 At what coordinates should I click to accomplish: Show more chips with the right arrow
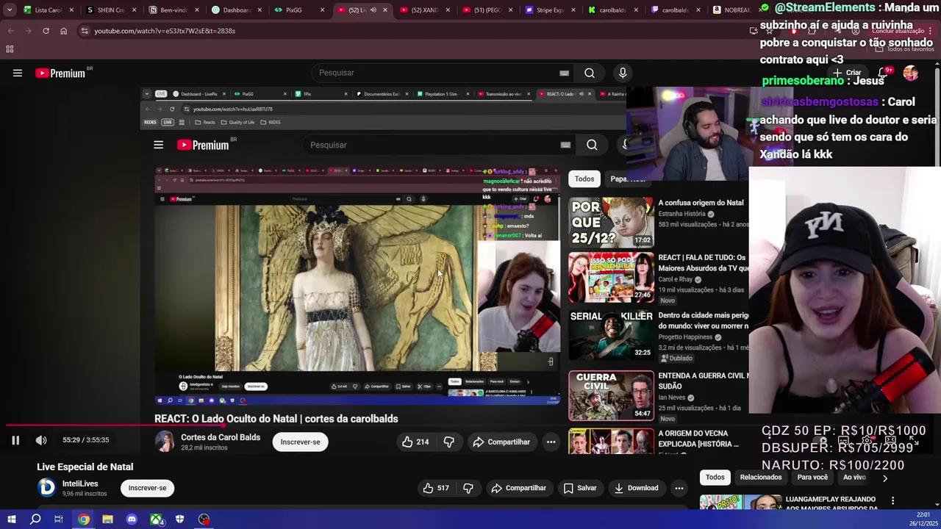885,478
